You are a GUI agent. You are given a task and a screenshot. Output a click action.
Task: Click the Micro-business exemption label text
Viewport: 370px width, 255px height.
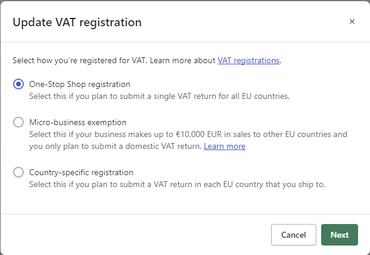(77, 122)
